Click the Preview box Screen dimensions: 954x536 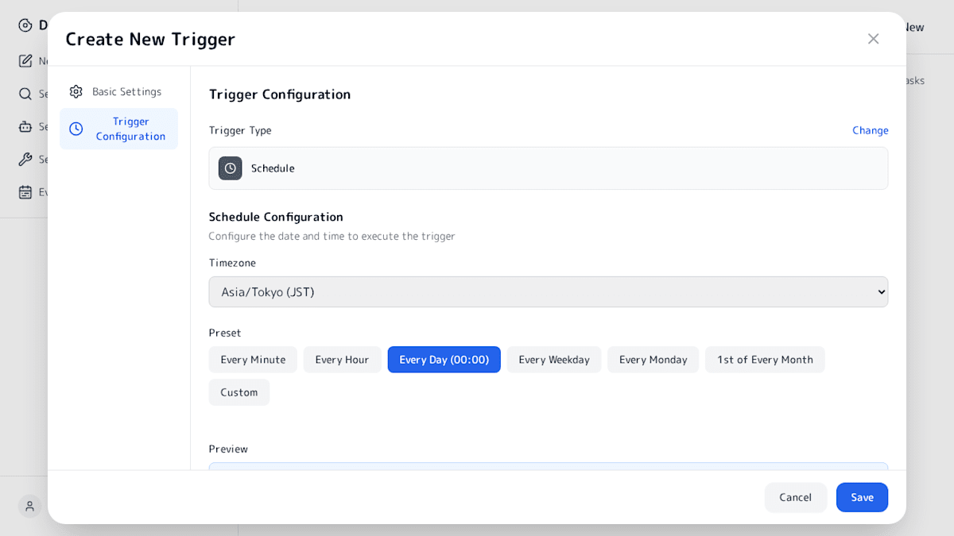pos(549,466)
